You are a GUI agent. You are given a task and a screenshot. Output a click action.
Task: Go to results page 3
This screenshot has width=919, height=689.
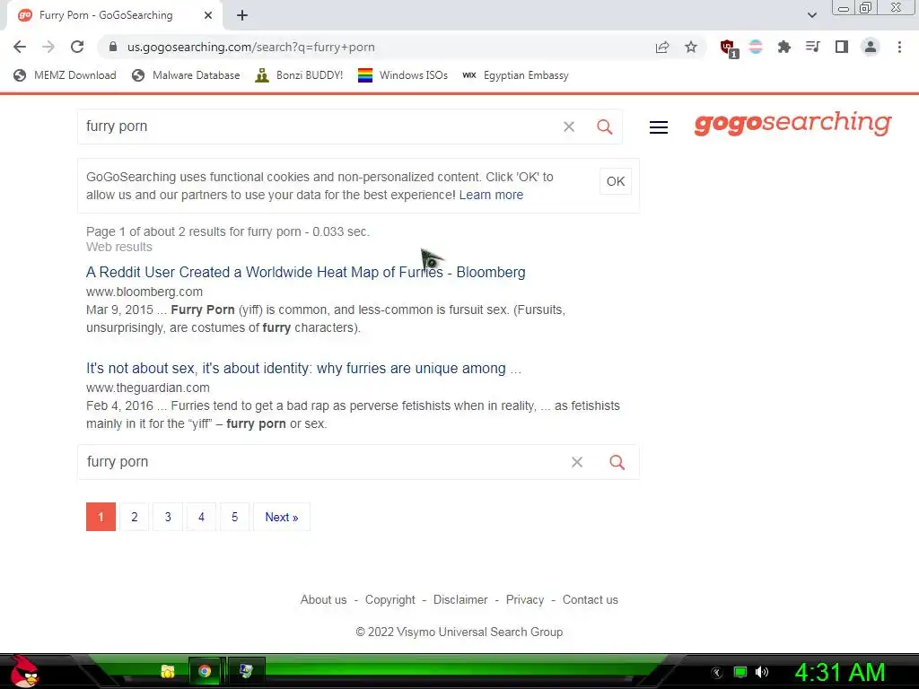pos(168,517)
